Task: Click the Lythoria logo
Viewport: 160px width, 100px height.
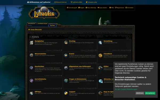Action: pos(44,13)
